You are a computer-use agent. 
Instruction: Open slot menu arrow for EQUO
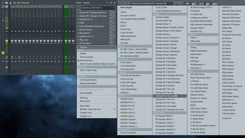[78, 23]
